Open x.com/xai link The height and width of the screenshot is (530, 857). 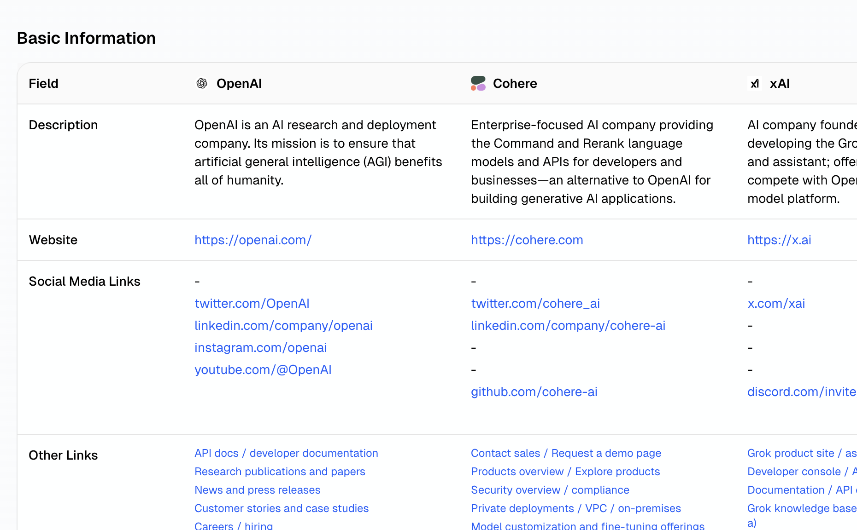pos(776,303)
